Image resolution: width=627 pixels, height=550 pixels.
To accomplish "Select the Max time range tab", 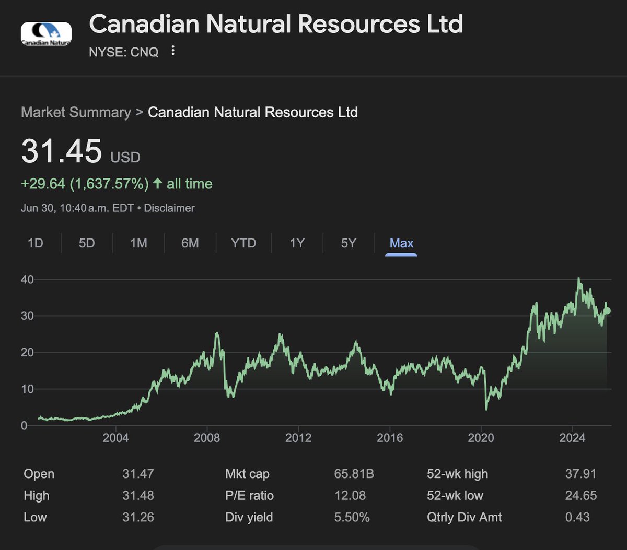I will point(401,243).
